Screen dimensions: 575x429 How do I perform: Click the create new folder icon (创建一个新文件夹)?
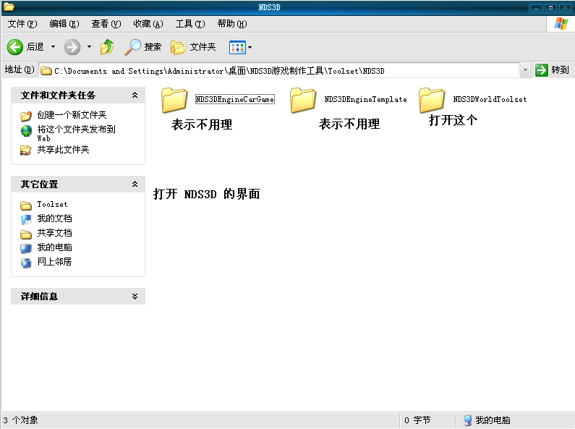(x=25, y=116)
